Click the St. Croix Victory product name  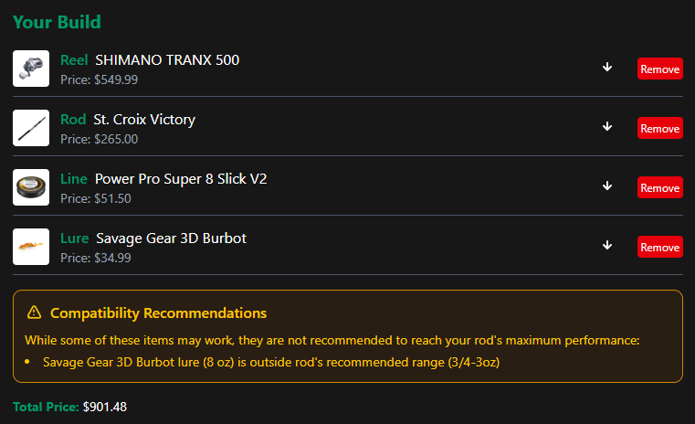point(144,120)
